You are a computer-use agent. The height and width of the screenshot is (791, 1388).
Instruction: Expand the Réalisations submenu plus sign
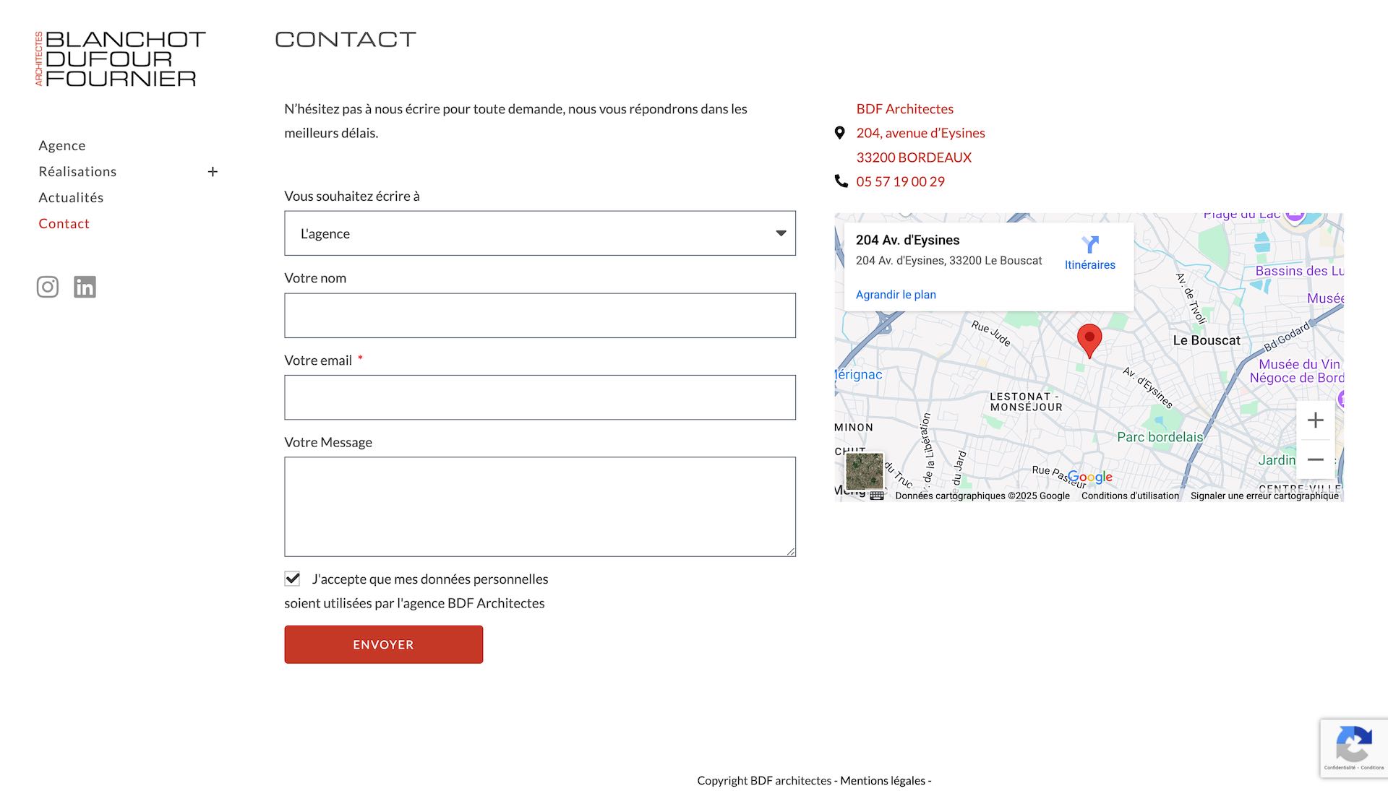pyautogui.click(x=213, y=172)
